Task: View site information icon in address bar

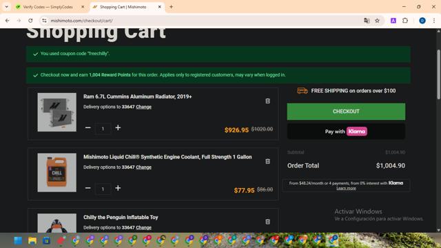Action: [44, 21]
